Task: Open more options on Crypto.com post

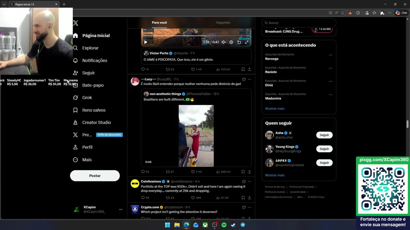Action: tap(250, 207)
